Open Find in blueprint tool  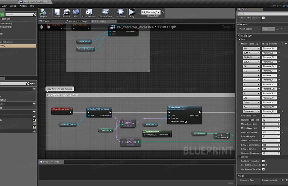click(x=76, y=13)
